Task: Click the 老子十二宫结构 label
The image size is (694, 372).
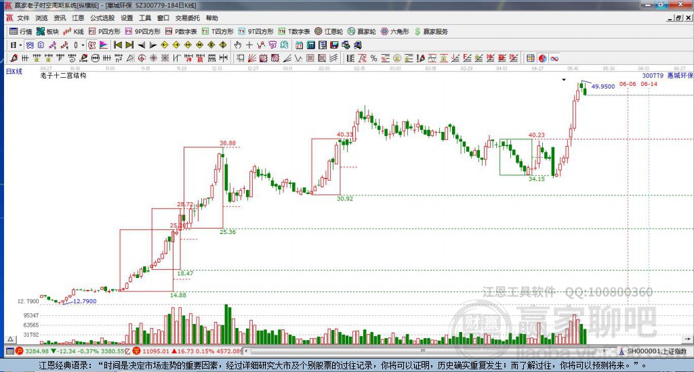Action: [63, 76]
